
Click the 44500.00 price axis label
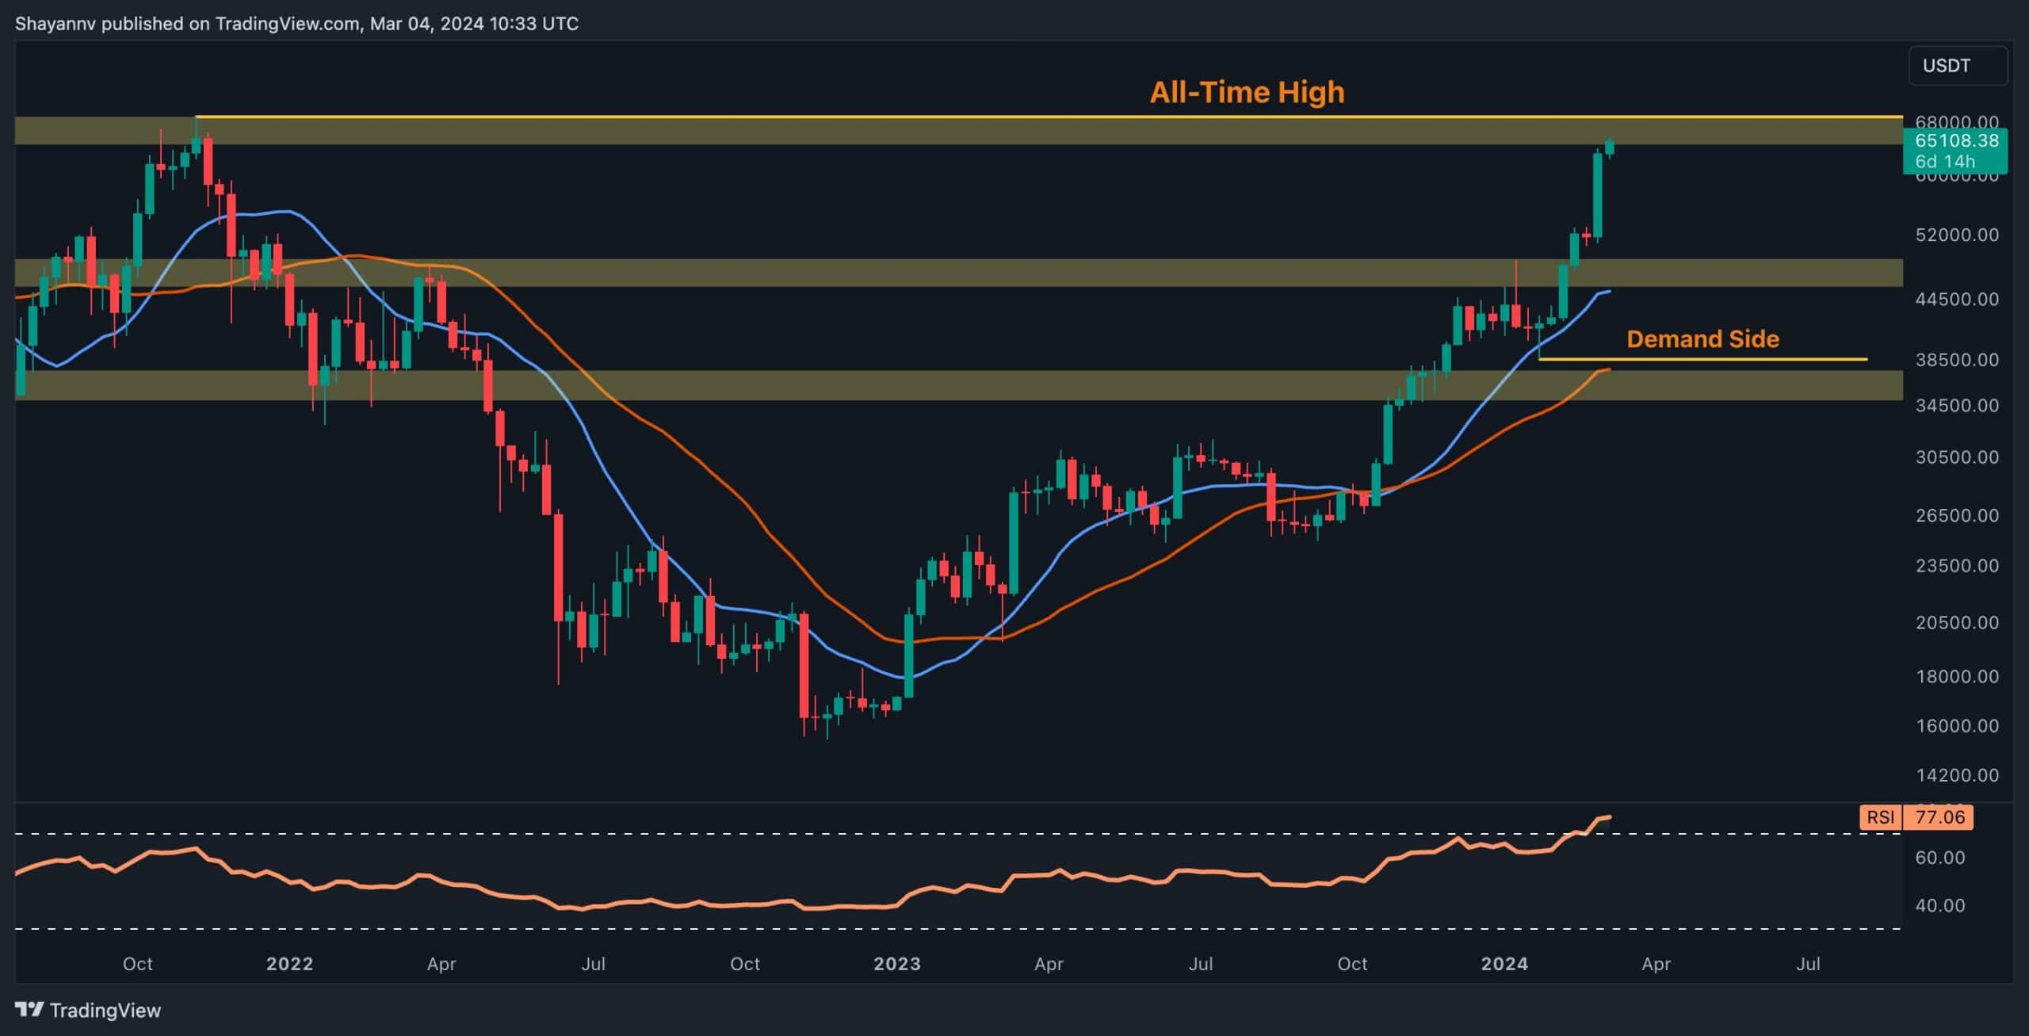click(1955, 299)
